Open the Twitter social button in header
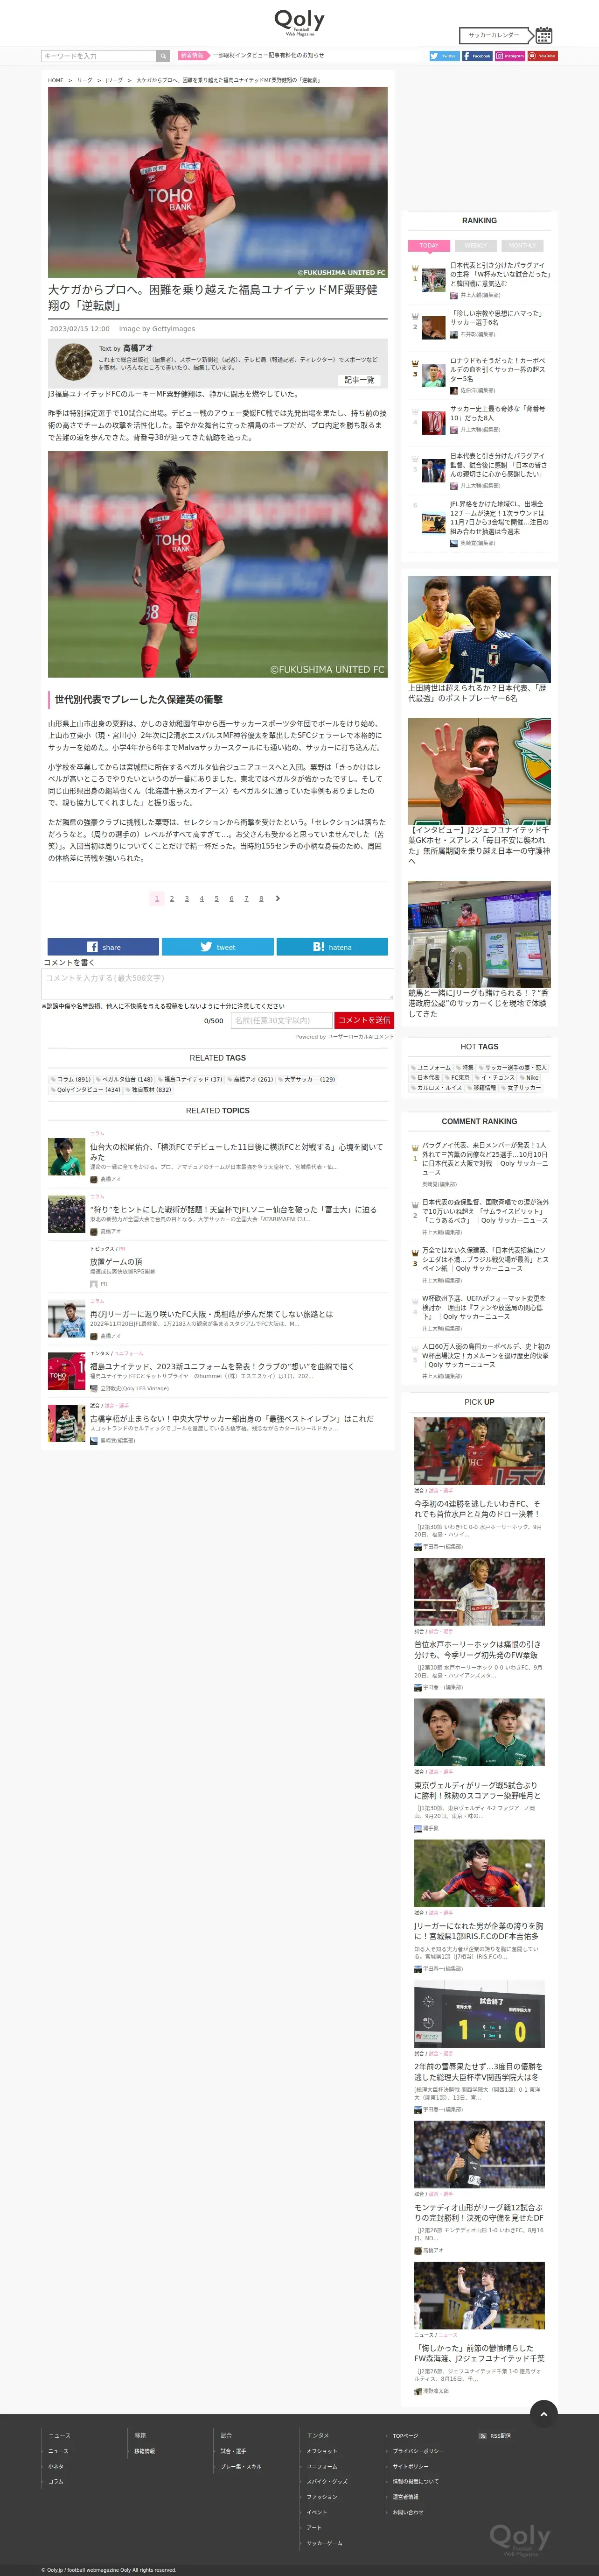The height and width of the screenshot is (2576, 599). pyautogui.click(x=444, y=56)
